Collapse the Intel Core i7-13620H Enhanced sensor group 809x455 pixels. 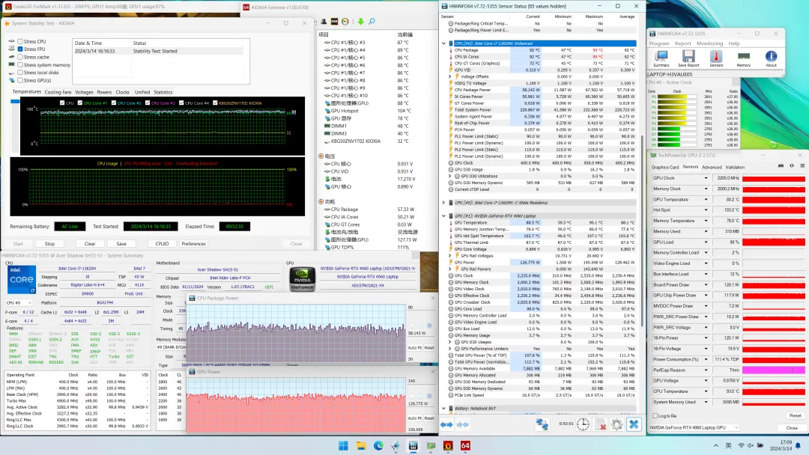click(443, 43)
